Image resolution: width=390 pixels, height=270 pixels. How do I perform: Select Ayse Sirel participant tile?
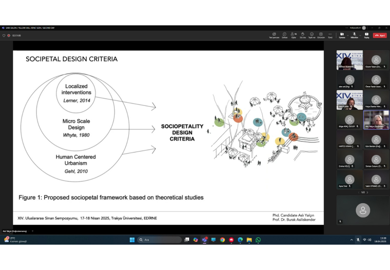350,179
